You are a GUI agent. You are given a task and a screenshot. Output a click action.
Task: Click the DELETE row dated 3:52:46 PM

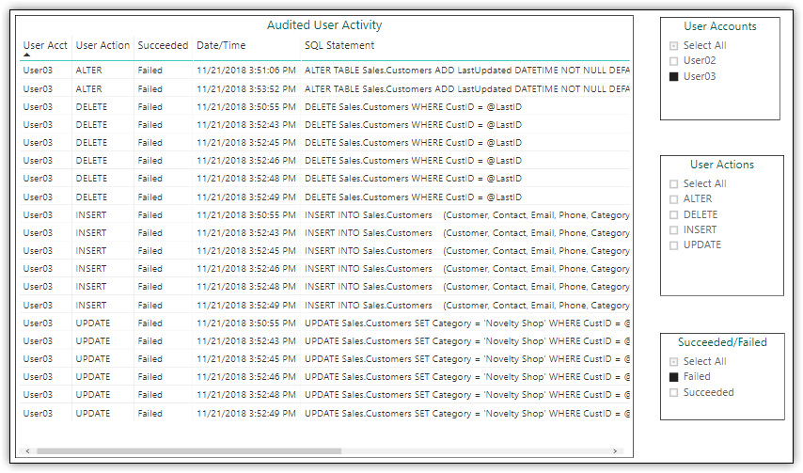324,161
